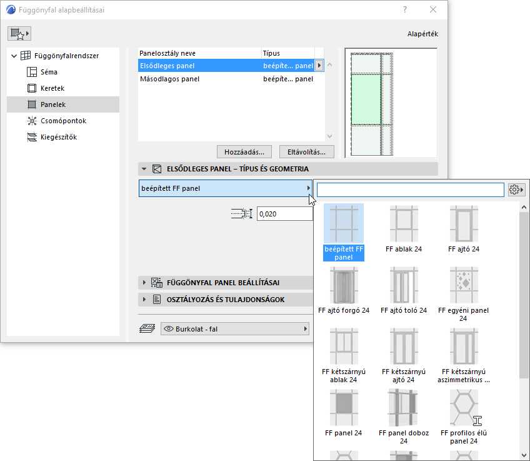Click the library popup vertical scrollbar thumb
Viewport: 530px width, 461px height.
pyautogui.click(x=524, y=295)
